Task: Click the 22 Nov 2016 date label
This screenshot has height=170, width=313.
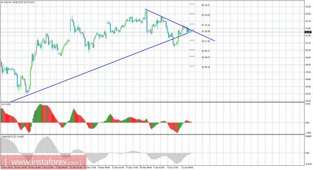Action: [x=6, y=167]
